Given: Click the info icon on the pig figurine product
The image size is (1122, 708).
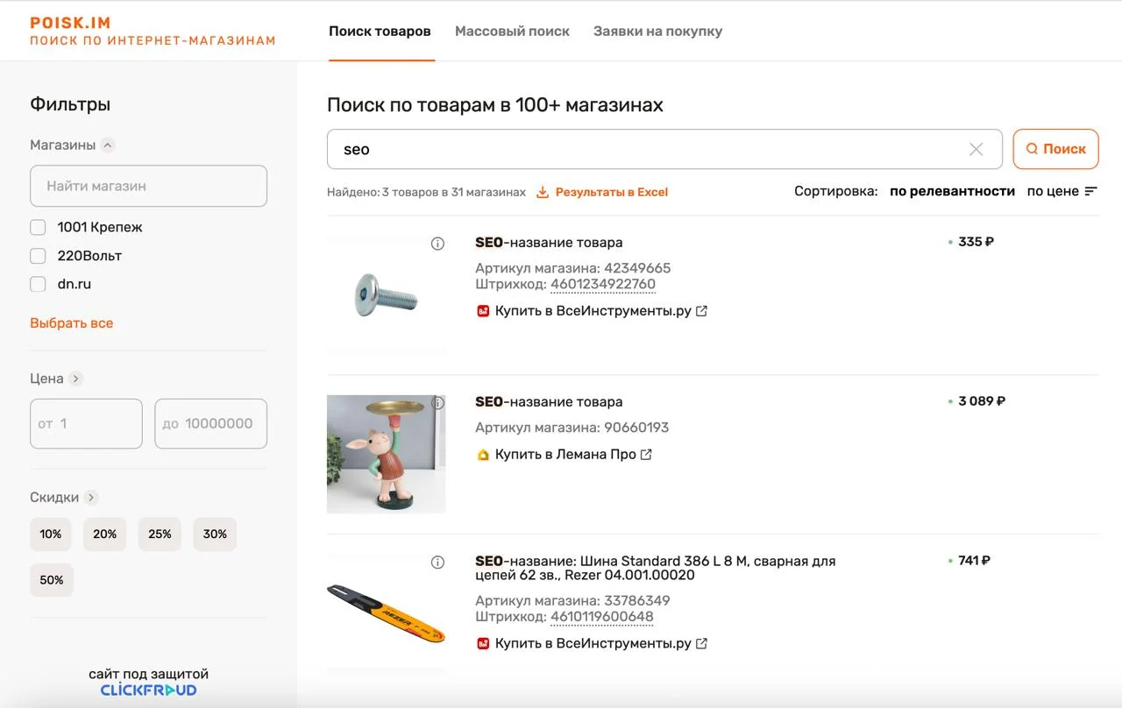Looking at the screenshot, I should (x=438, y=403).
